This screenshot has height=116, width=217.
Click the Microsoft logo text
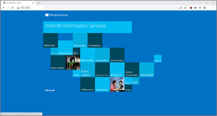pos(50,90)
